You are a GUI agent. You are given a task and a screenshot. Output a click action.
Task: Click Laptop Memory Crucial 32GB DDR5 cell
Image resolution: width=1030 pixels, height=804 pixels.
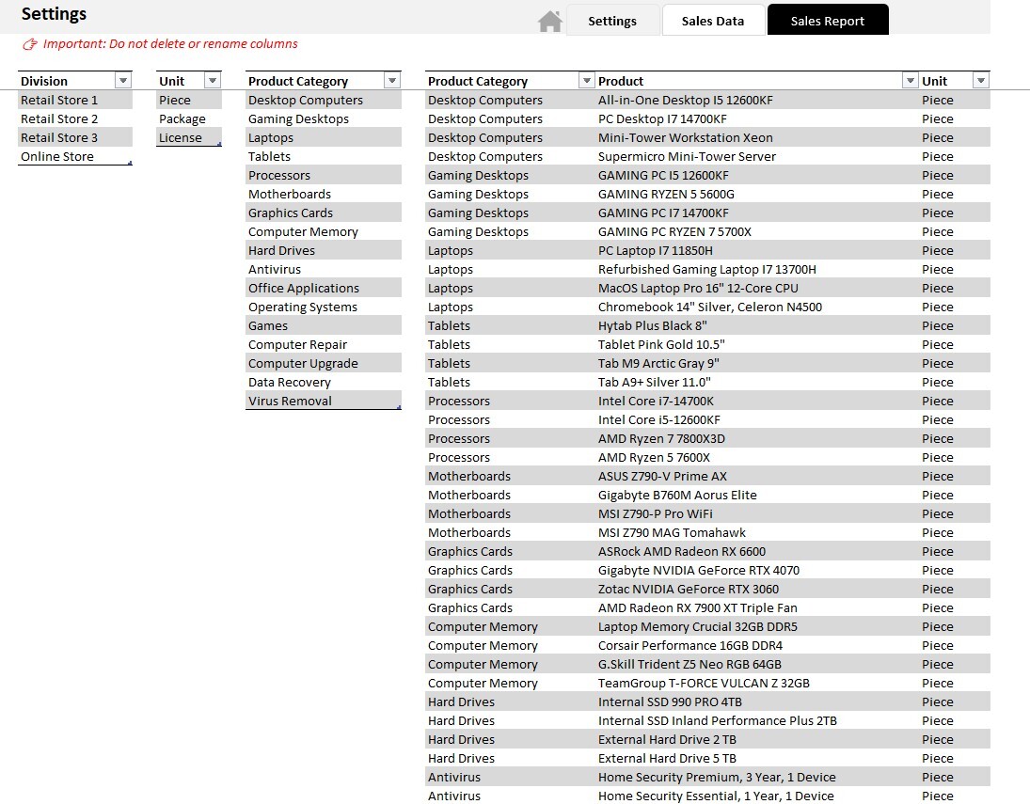[756, 626]
